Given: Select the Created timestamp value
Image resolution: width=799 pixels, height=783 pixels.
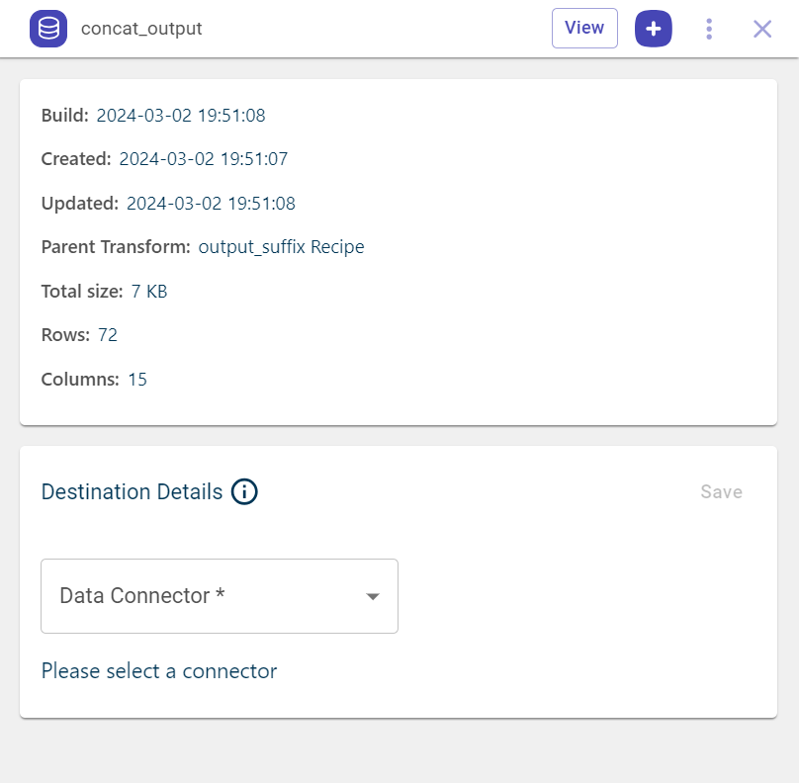Looking at the screenshot, I should click(204, 159).
